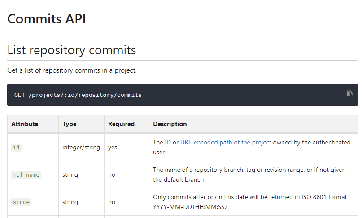Select the id attribute code chip
The height and width of the screenshot is (218, 362).
pyautogui.click(x=16, y=148)
